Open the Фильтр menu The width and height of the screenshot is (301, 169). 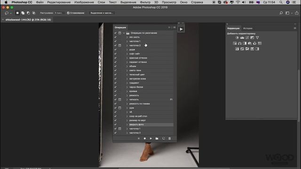[145, 2]
